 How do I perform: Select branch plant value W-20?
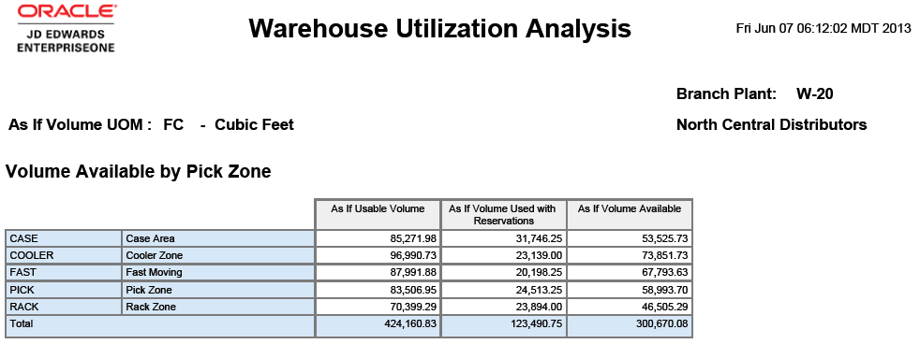pos(814,93)
